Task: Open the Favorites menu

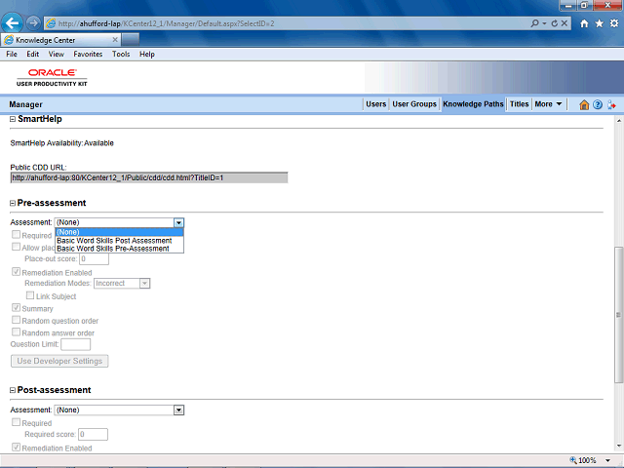Action: coord(88,55)
